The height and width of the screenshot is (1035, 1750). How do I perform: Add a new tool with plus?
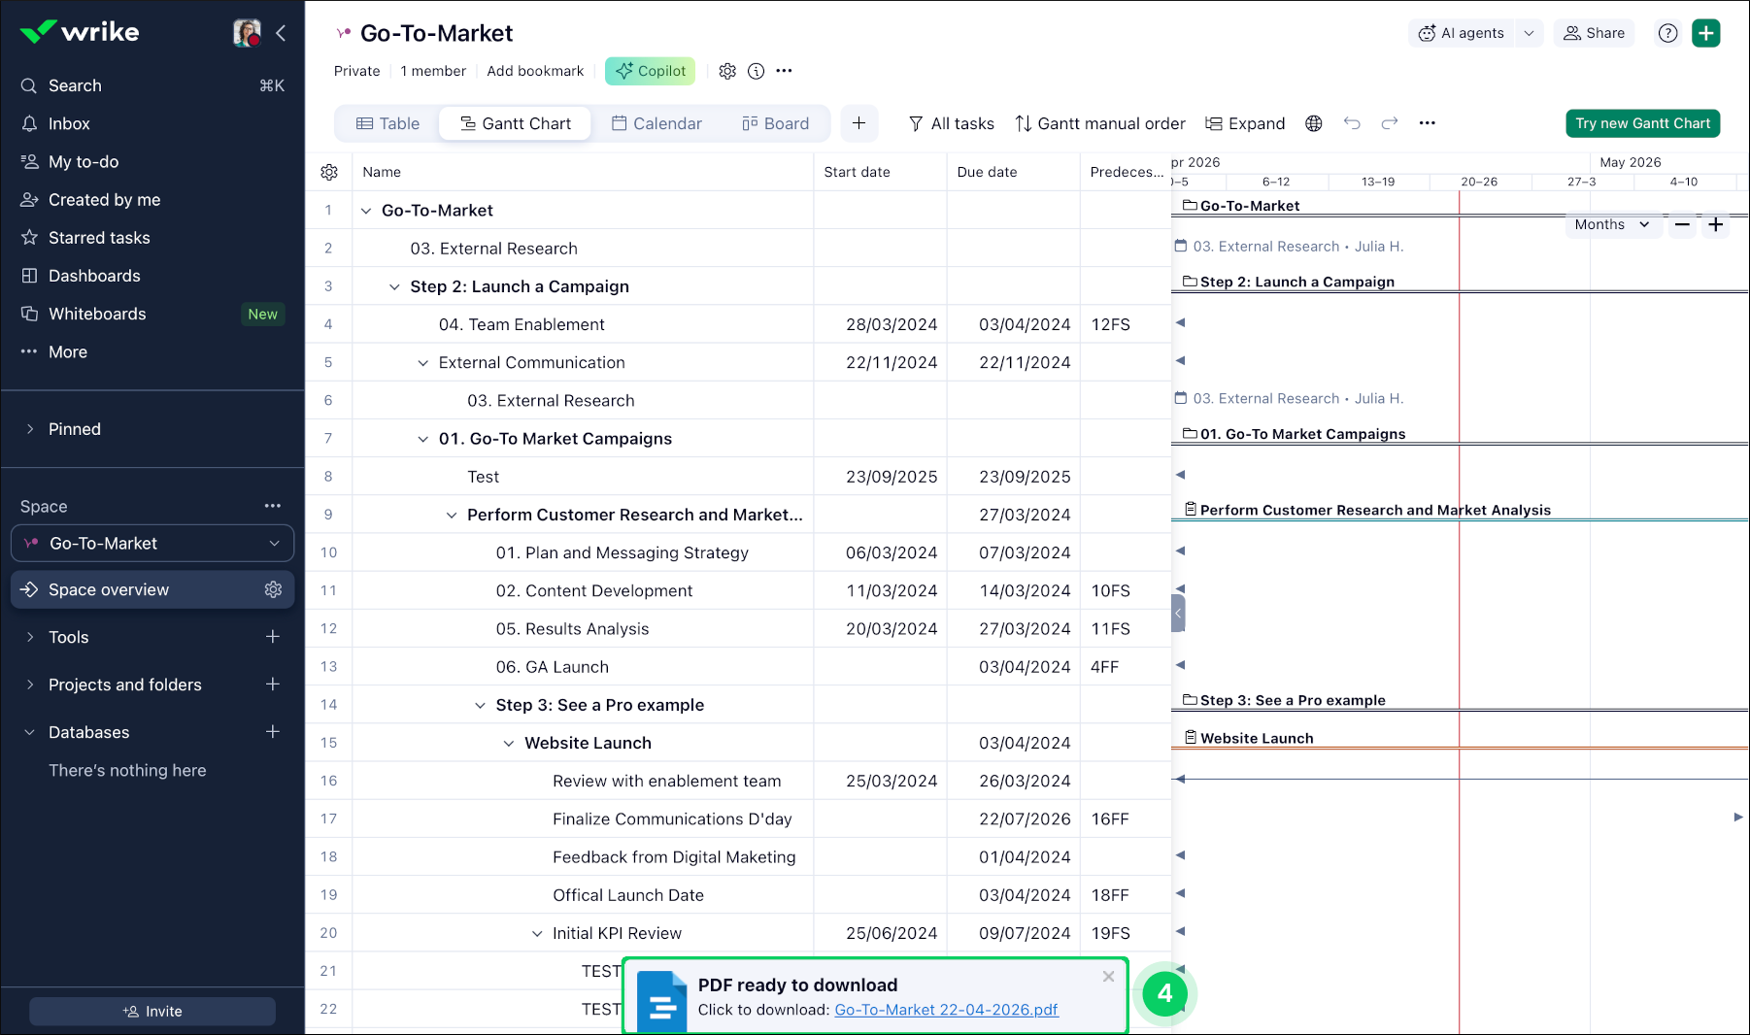click(273, 637)
